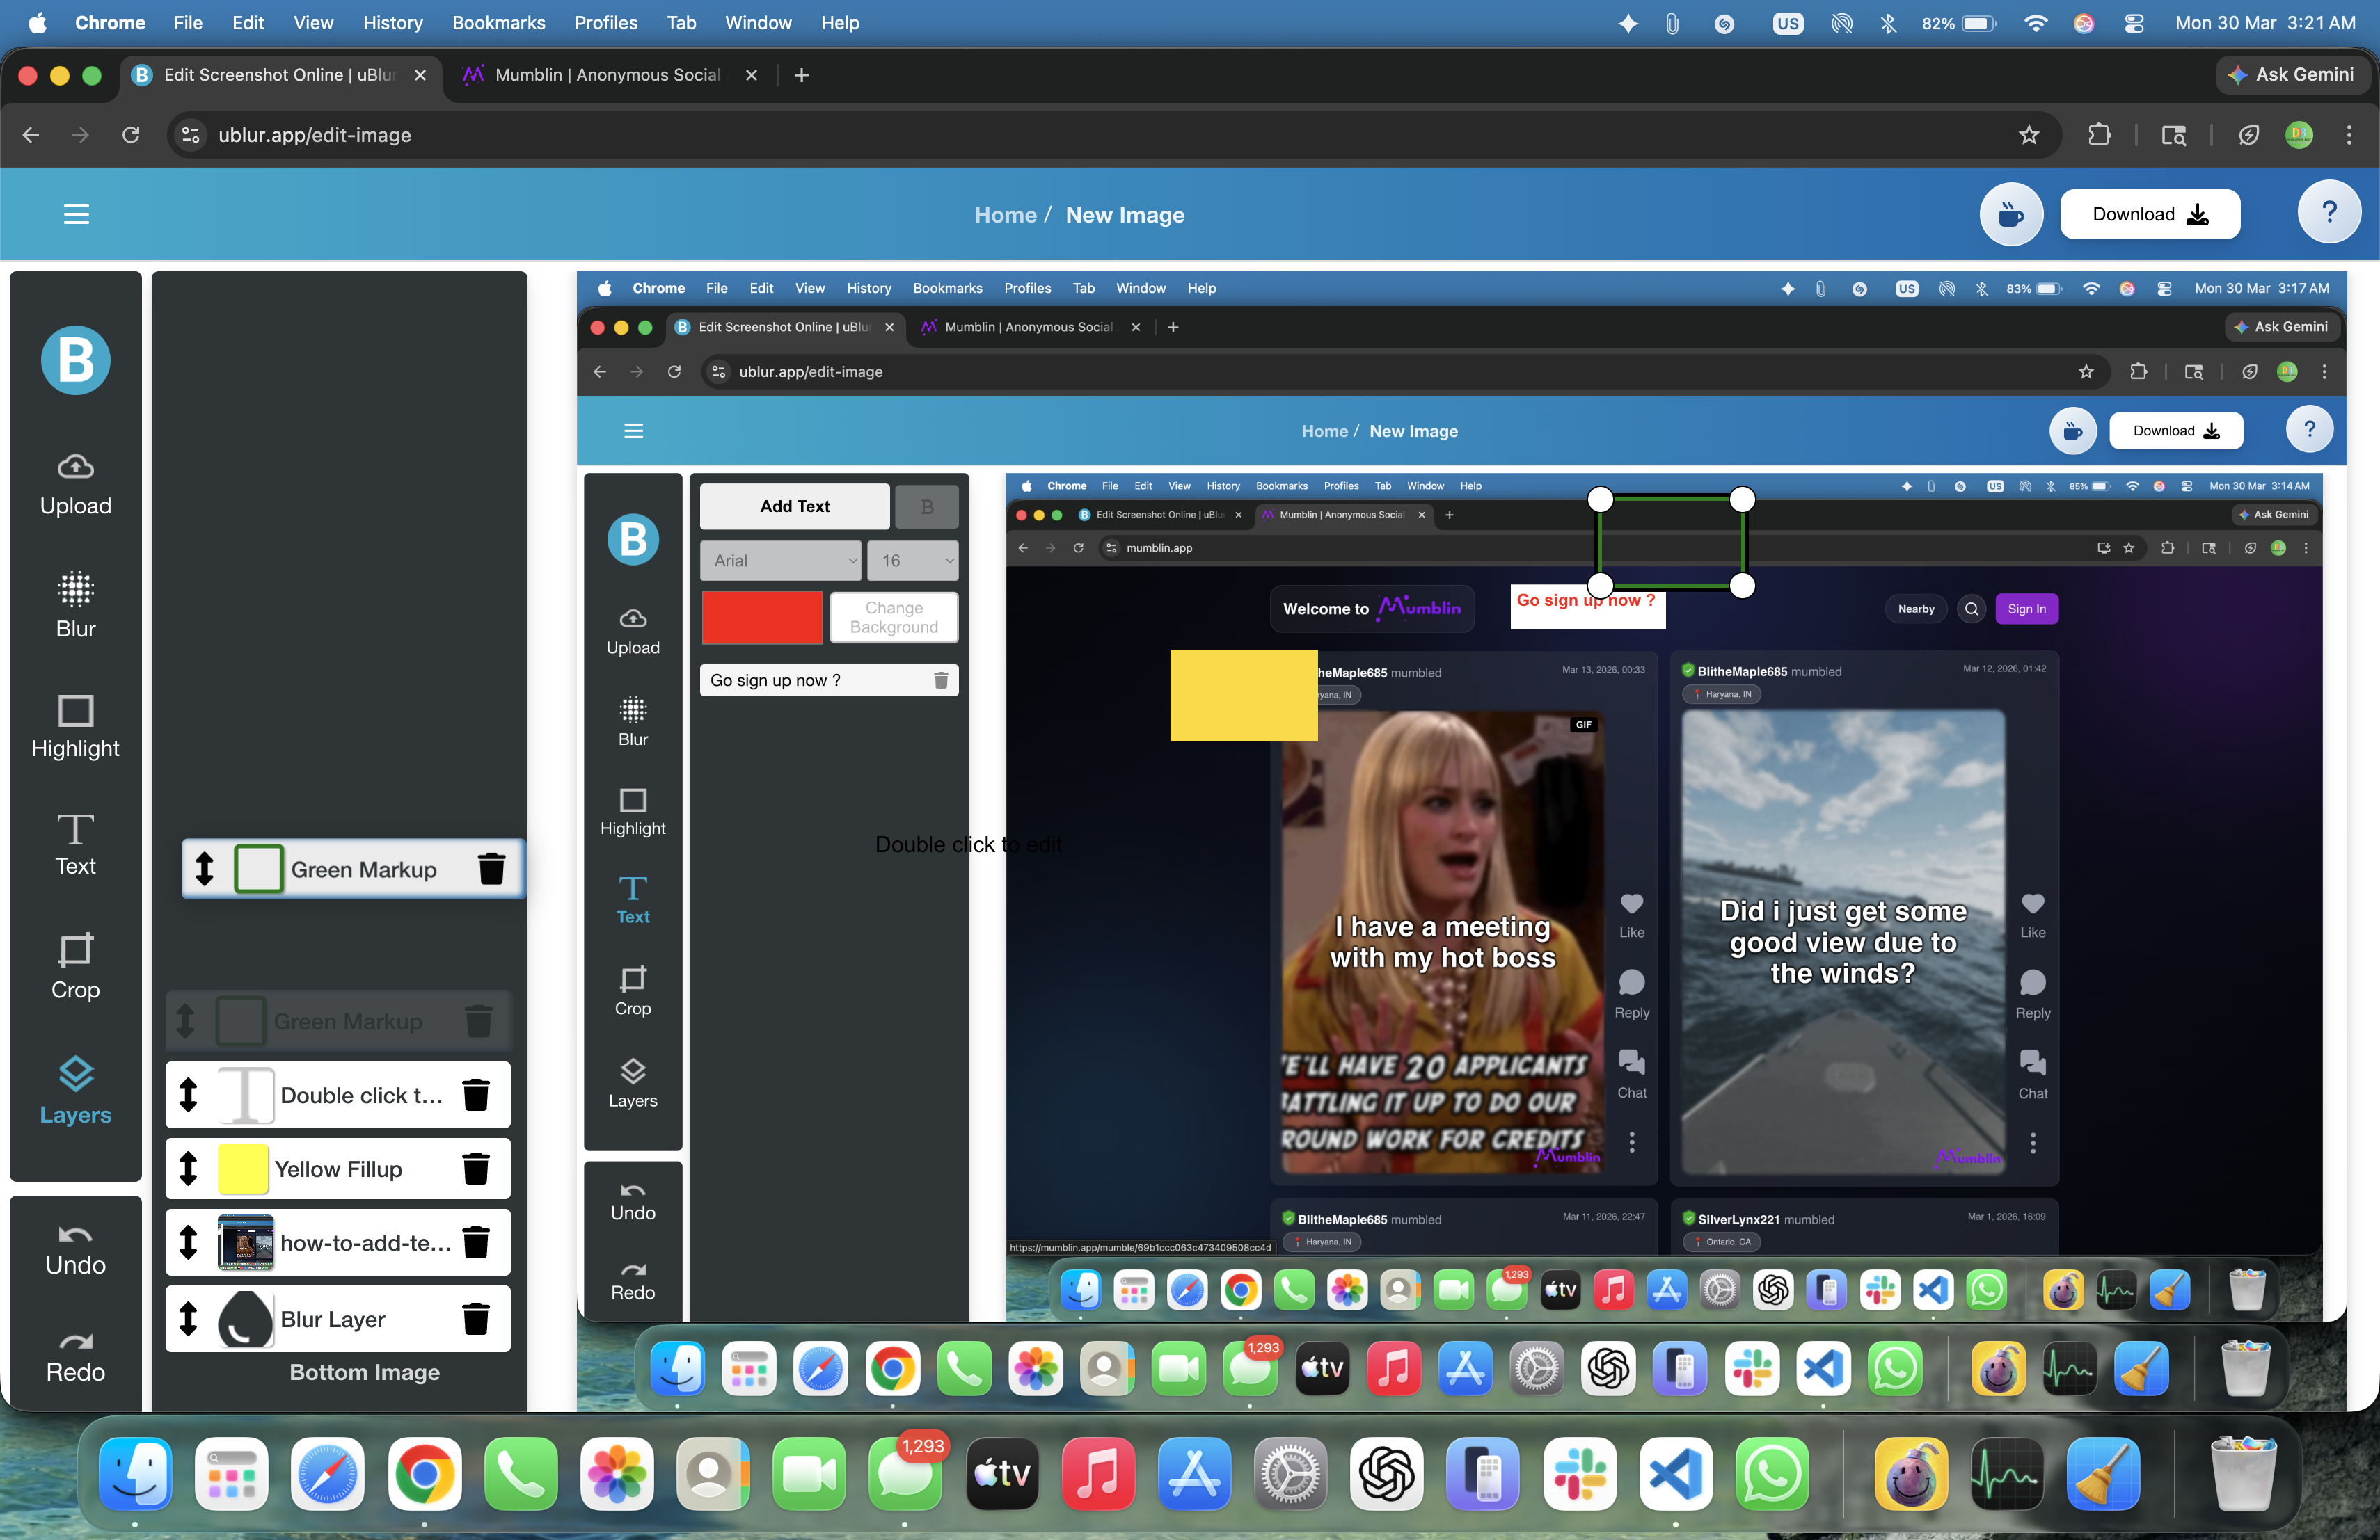2380x1540 pixels.
Task: Delete the Yellow Fillup layer
Action: tap(476, 1169)
